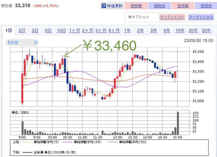This screenshot has height=157, width=217.
Task: Click the 150 volume axis label
Action: [x=195, y=113]
